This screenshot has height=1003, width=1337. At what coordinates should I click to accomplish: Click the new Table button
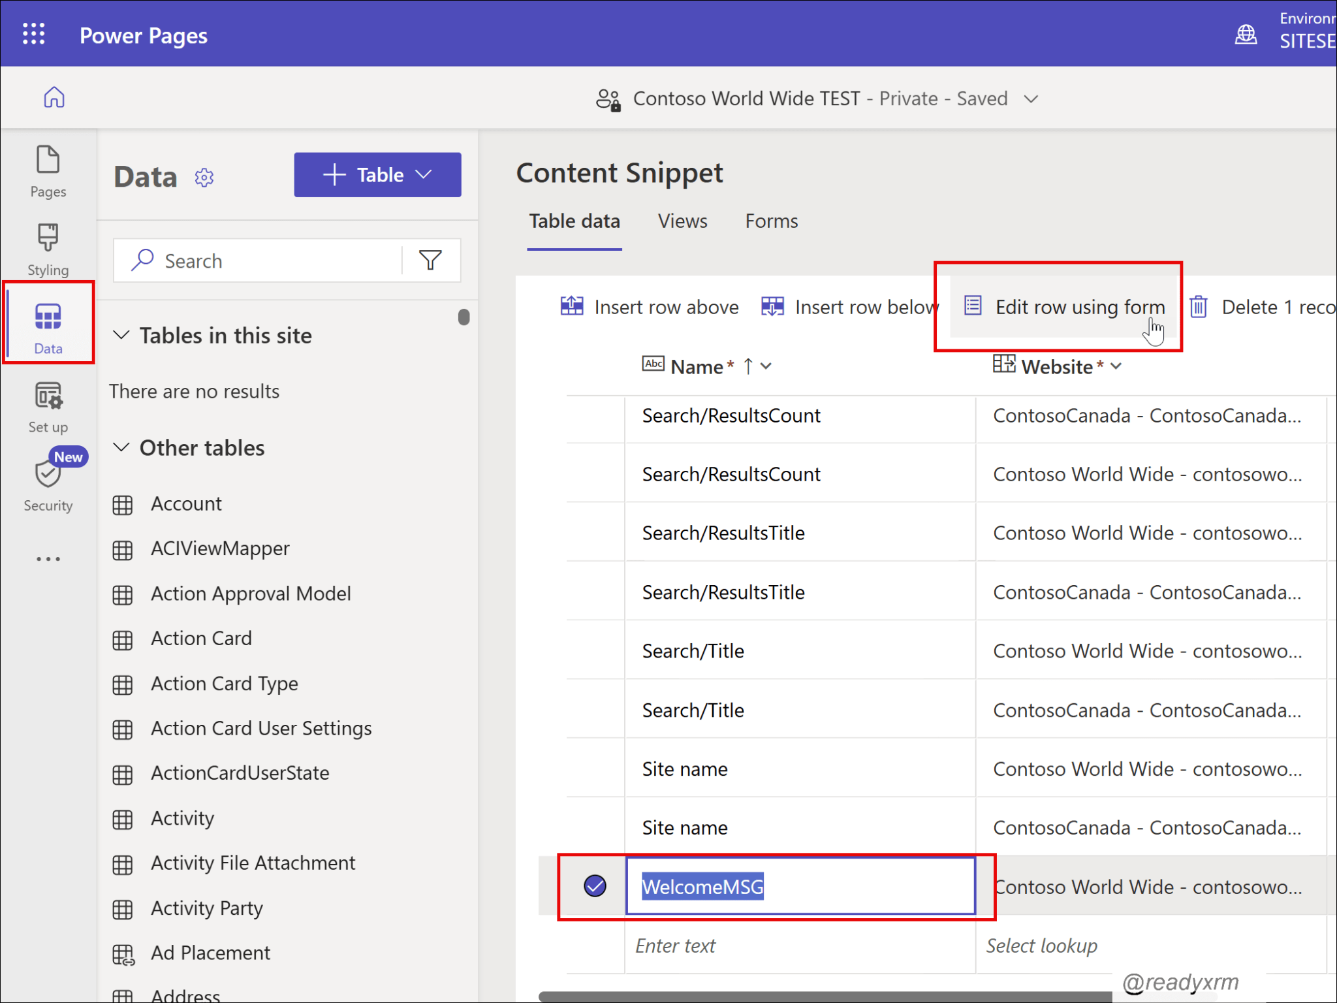pyautogui.click(x=377, y=175)
